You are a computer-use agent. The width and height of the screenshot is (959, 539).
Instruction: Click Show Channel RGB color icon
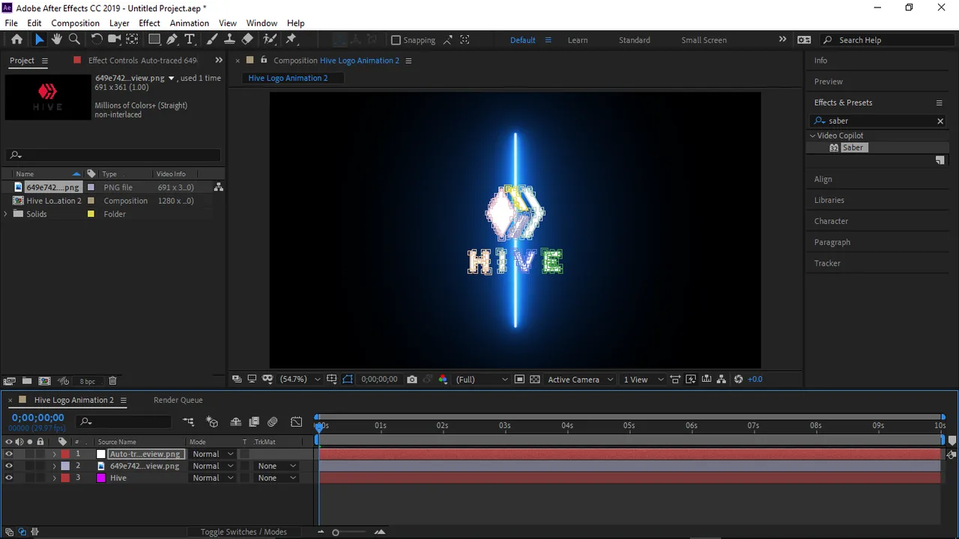click(443, 380)
